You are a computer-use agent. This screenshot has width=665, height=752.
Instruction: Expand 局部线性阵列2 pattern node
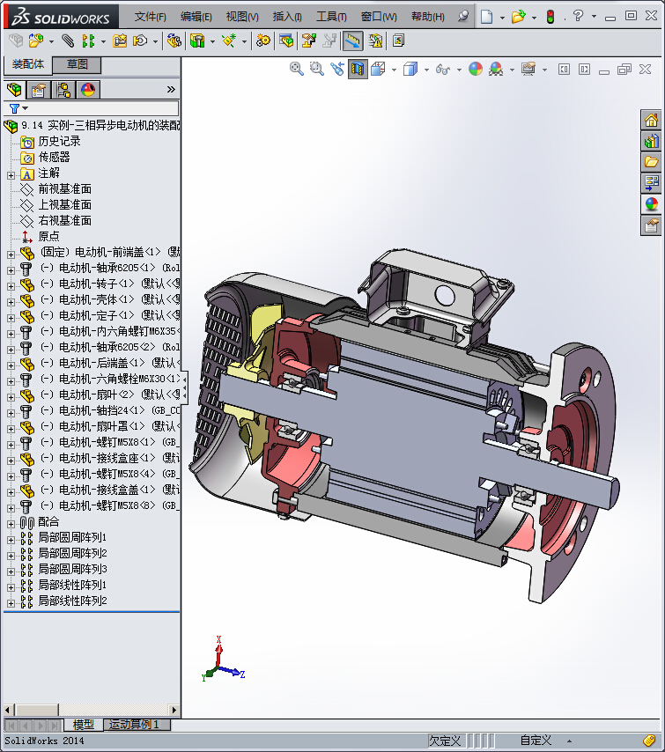(11, 603)
